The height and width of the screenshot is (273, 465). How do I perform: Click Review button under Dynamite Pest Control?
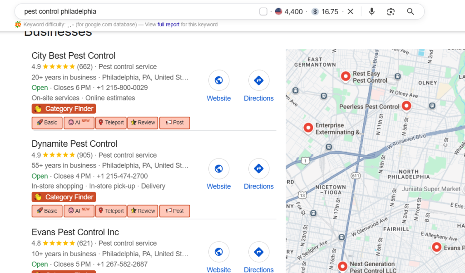point(143,211)
